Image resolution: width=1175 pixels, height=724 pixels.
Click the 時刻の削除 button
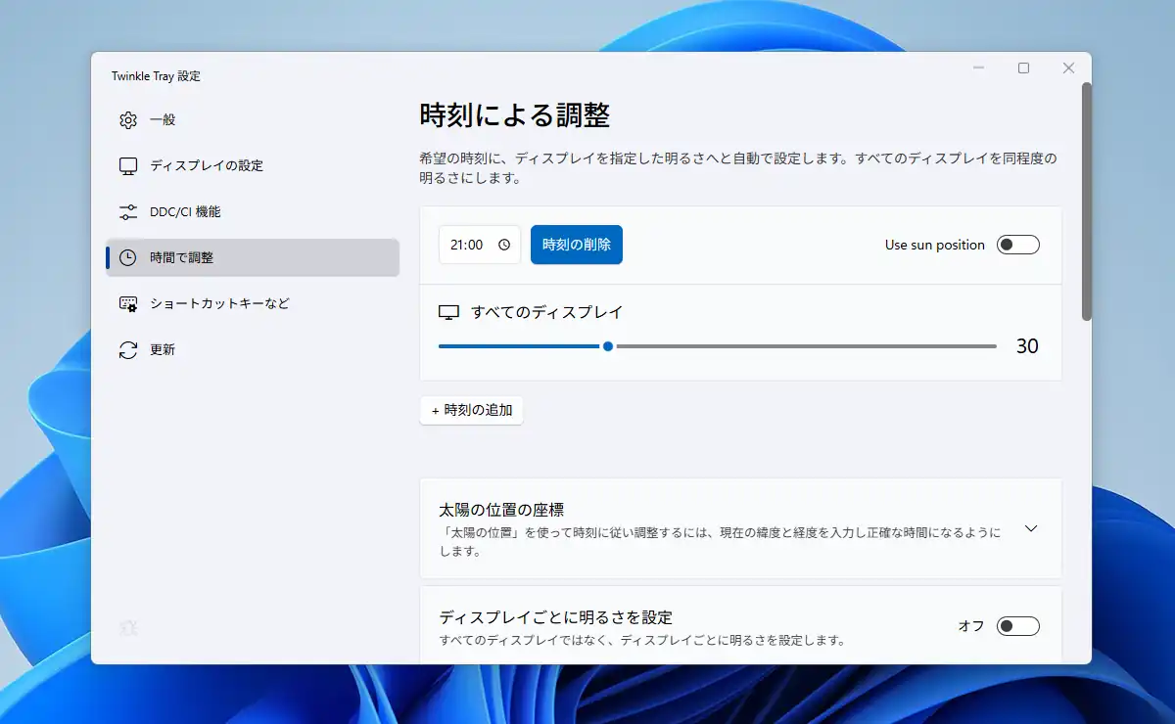click(577, 245)
